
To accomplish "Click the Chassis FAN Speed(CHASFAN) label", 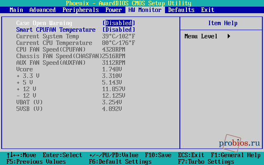I will coord(59,56).
